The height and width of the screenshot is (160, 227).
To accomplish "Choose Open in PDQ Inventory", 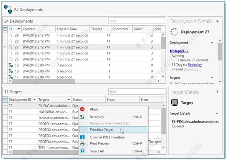I will 113,137.
